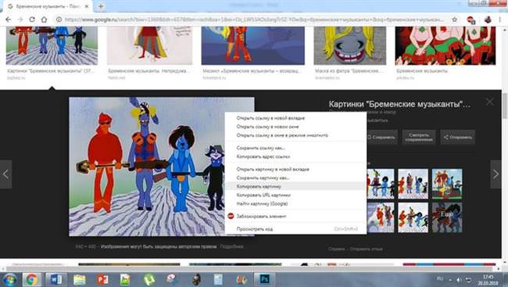Show previous image with the left arrow
Viewport: 508px width, 287px height.
tap(5, 174)
